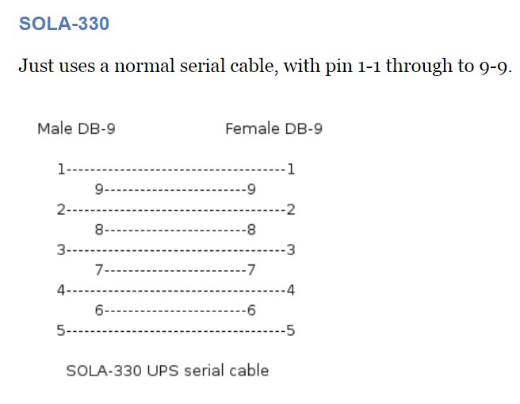Image resolution: width=520 pixels, height=404 pixels.
Task: Click pin 2 on the Male DB-9 side
Action: pos(60,210)
